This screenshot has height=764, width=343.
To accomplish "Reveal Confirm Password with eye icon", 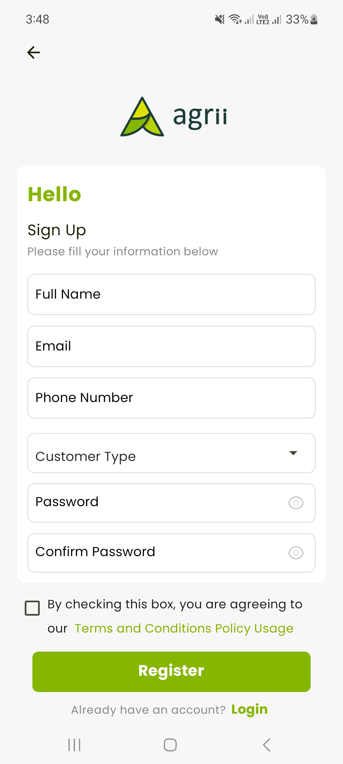I will pyautogui.click(x=296, y=553).
